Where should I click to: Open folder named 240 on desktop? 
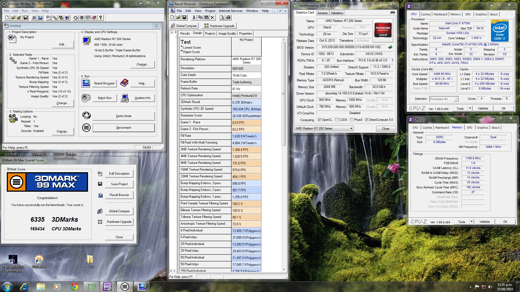pyautogui.click(x=90, y=261)
